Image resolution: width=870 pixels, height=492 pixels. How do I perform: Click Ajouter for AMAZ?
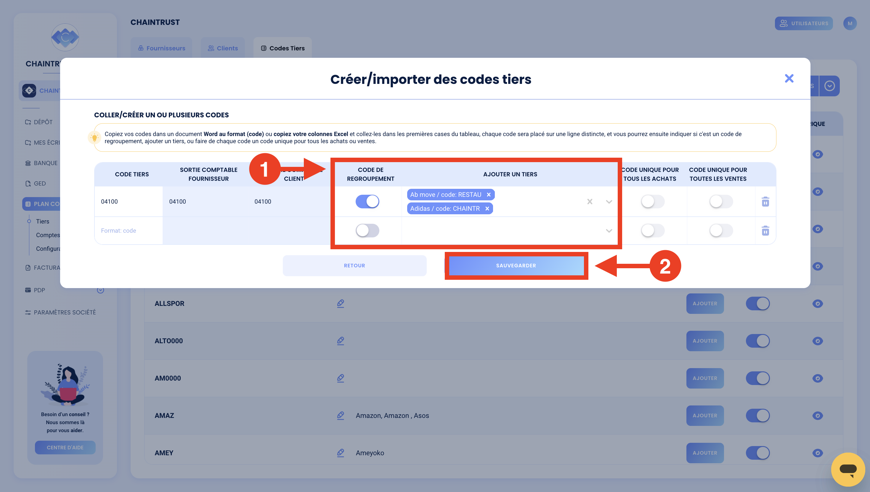click(705, 415)
